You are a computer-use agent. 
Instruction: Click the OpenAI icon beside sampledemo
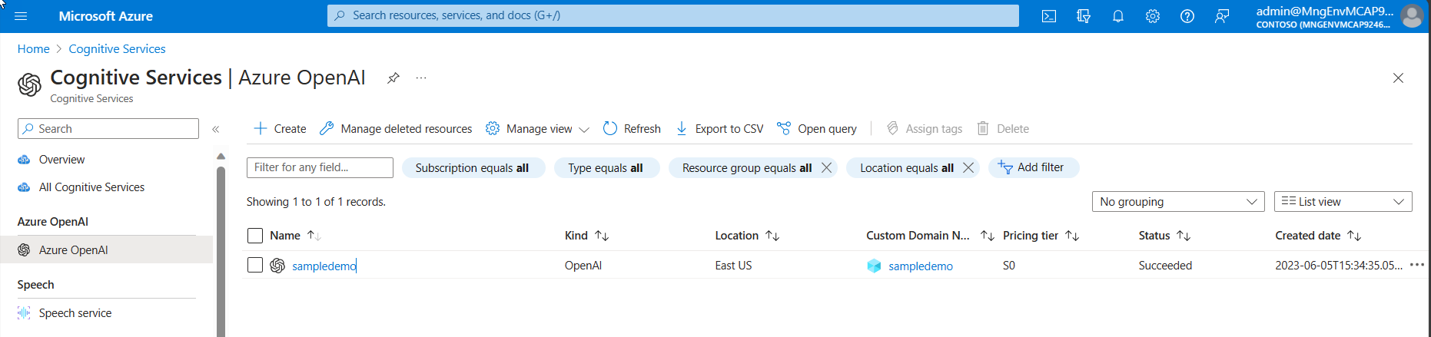pyautogui.click(x=277, y=265)
